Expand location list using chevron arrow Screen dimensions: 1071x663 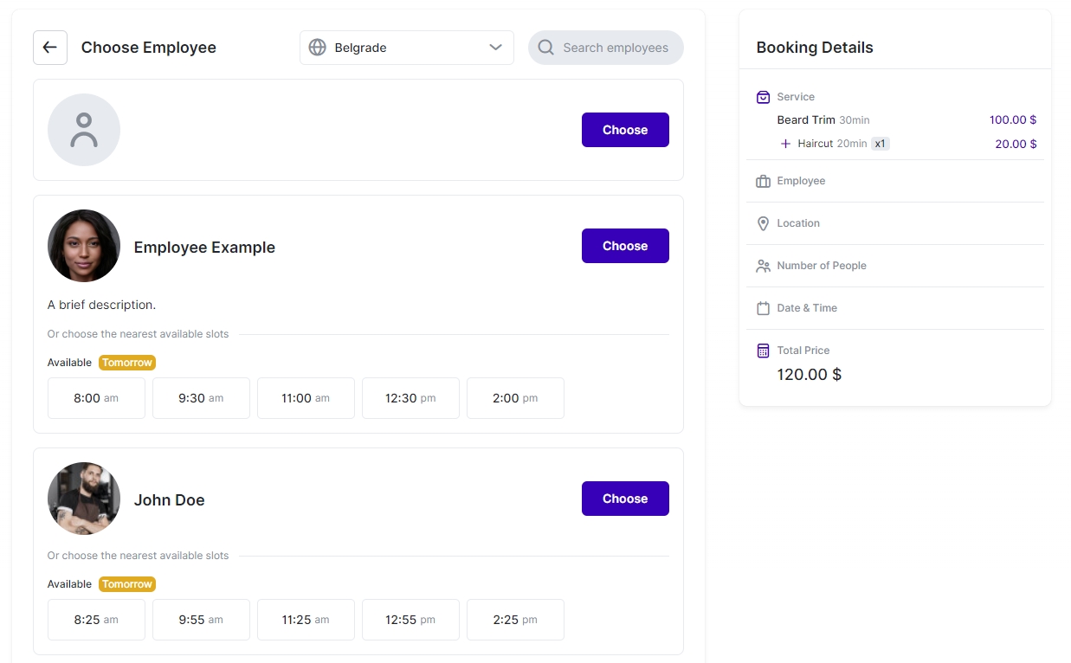pos(495,48)
